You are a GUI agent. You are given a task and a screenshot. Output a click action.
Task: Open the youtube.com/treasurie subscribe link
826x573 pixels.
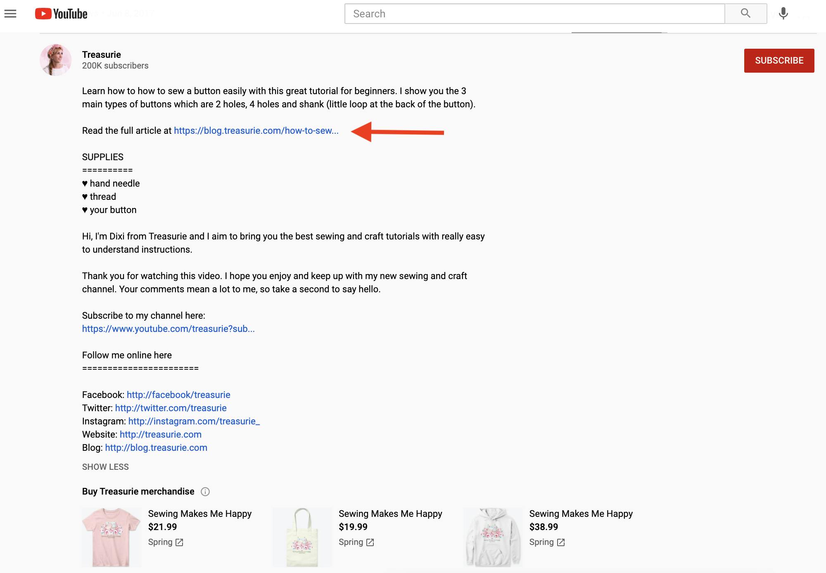[169, 329]
